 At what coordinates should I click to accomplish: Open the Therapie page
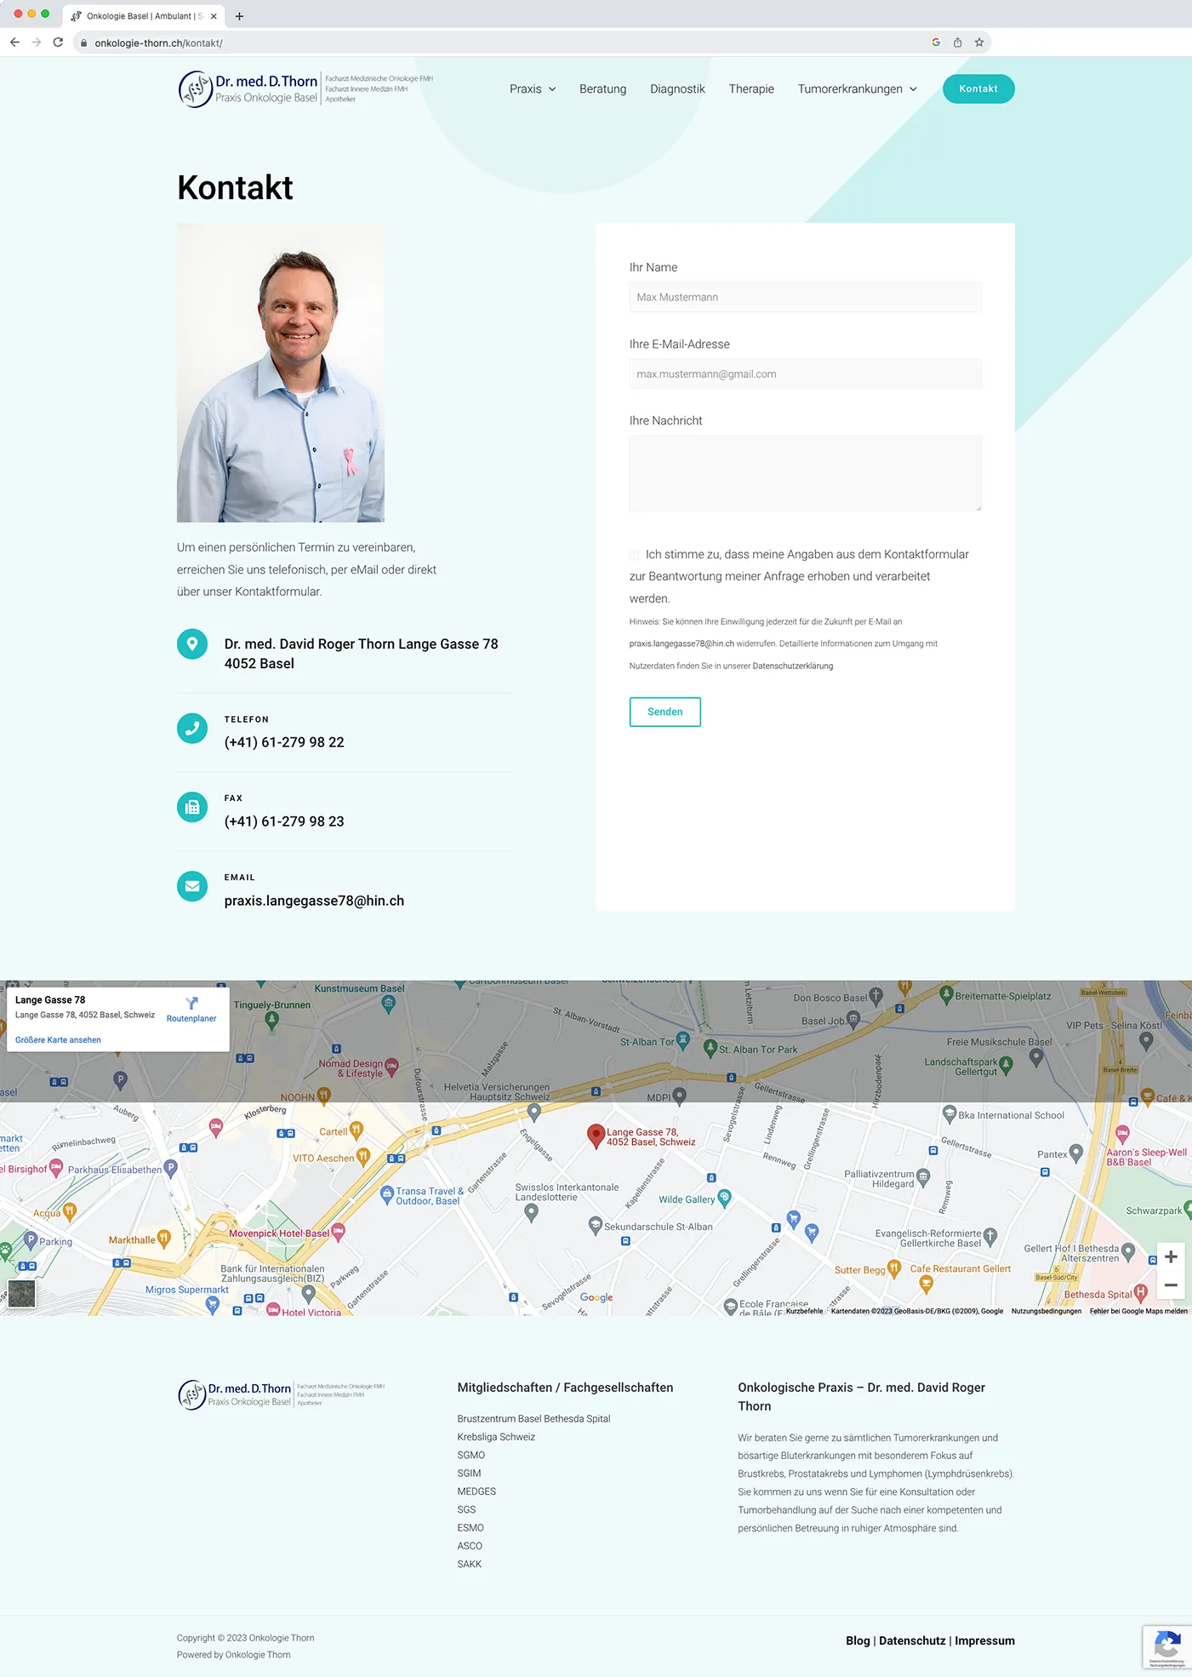click(751, 89)
